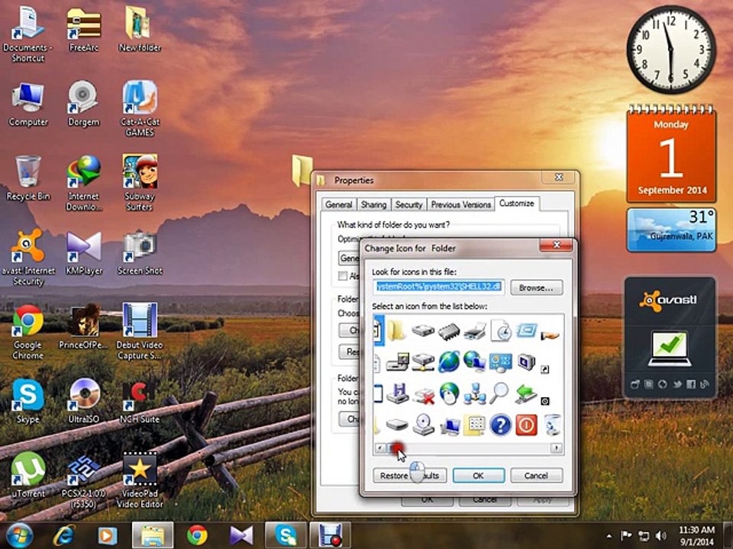Open the Security tab
Screen dimensions: 733x549
coord(408,204)
